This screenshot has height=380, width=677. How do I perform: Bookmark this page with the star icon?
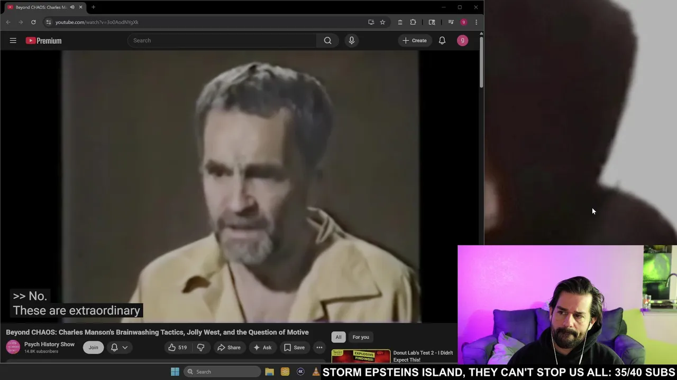click(382, 22)
